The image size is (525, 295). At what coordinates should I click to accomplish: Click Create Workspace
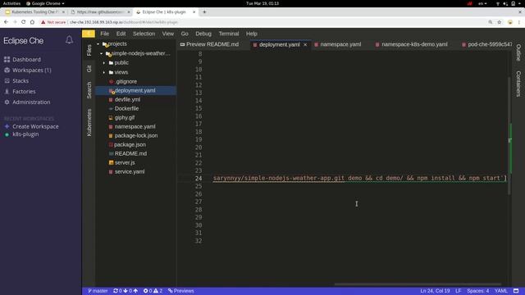(35, 126)
